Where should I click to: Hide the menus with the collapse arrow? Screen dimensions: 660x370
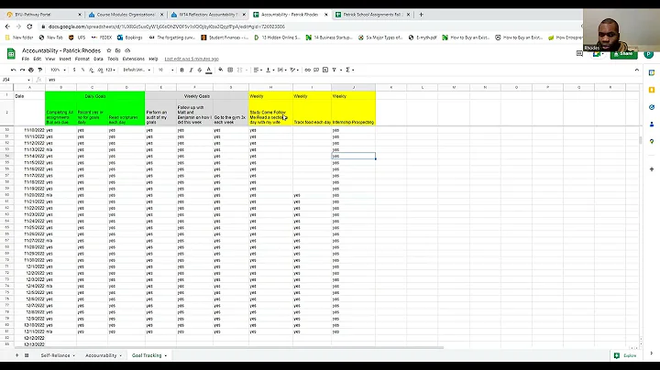[x=637, y=70]
